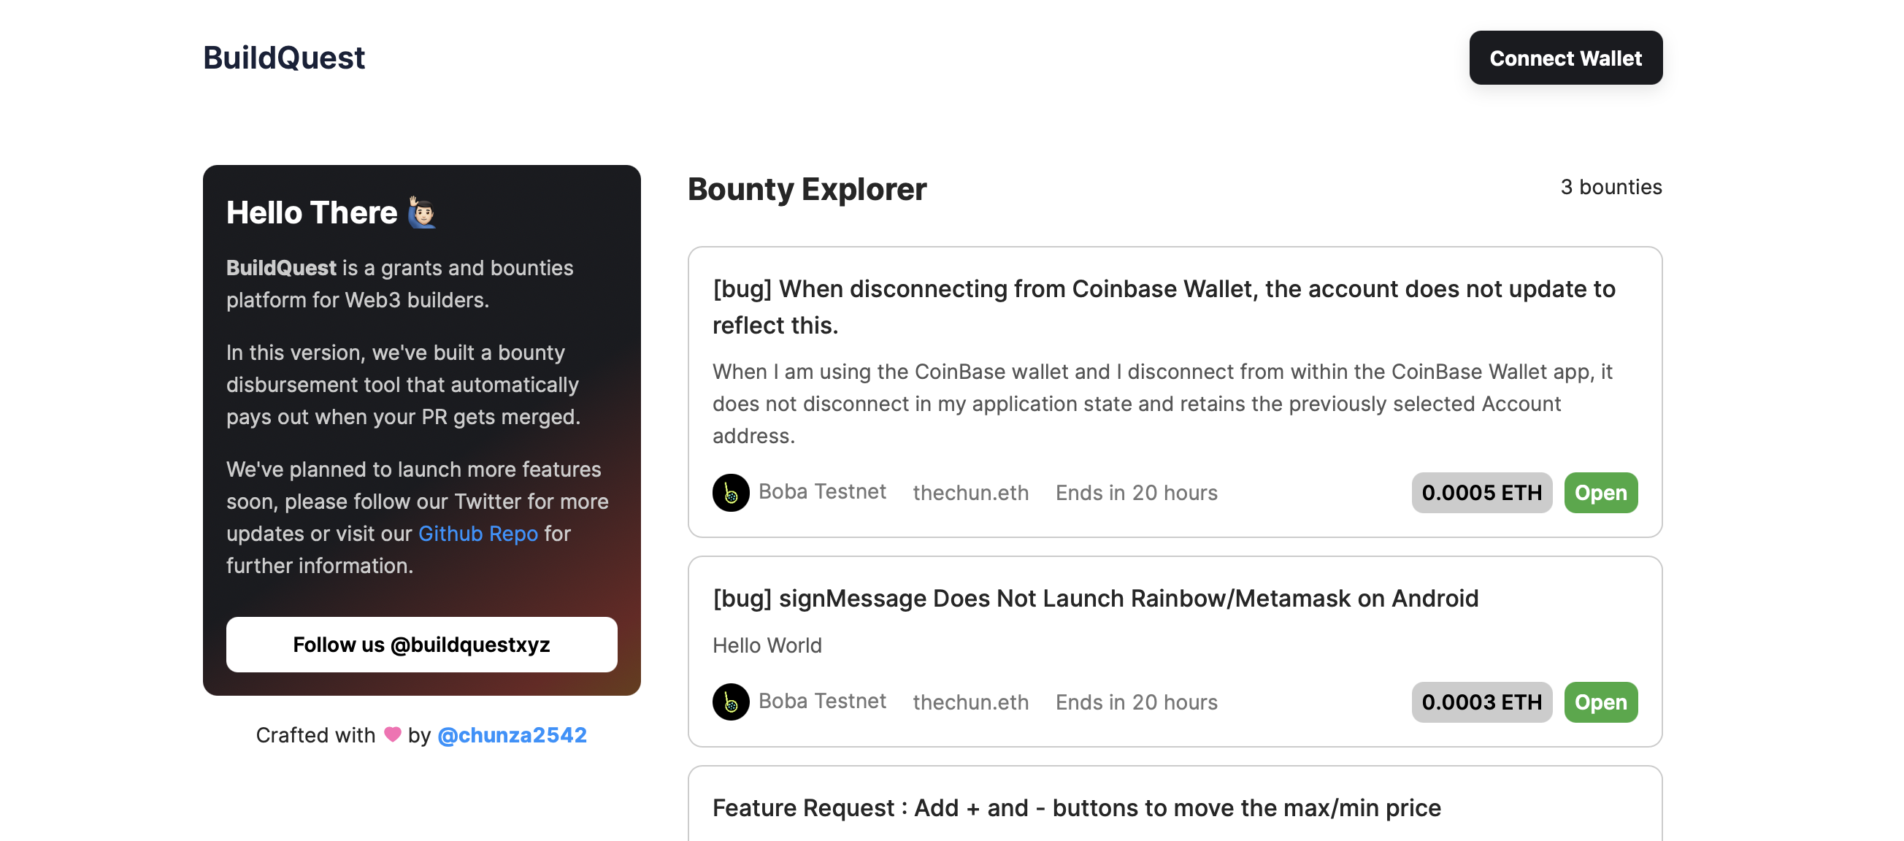Click the Connect Wallet button
The height and width of the screenshot is (841, 1904).
pos(1565,58)
